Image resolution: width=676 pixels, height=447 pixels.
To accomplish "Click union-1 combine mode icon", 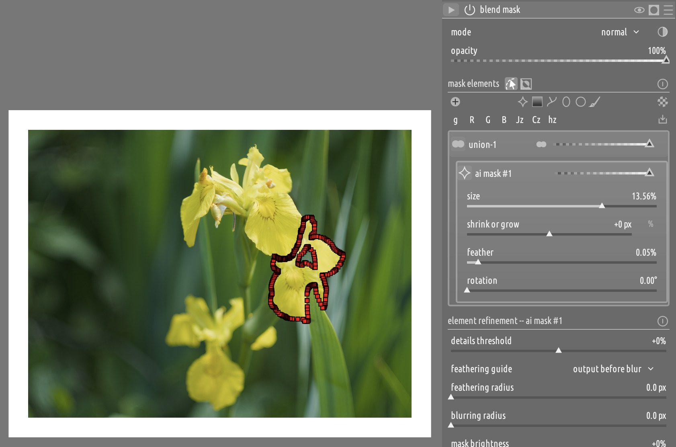I will click(x=541, y=144).
